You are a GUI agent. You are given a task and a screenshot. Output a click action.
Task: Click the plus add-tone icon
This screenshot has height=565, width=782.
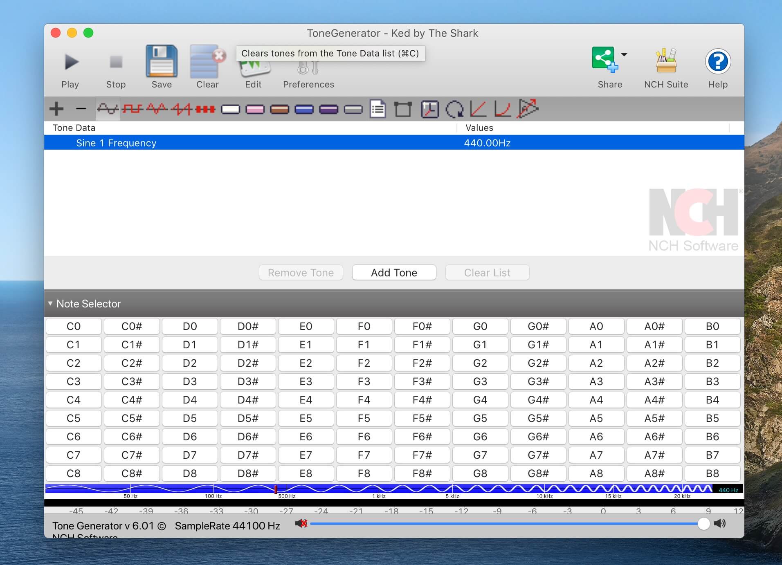56,109
